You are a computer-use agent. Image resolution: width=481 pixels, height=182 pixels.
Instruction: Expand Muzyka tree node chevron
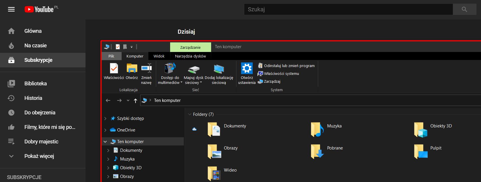[x=108, y=159]
